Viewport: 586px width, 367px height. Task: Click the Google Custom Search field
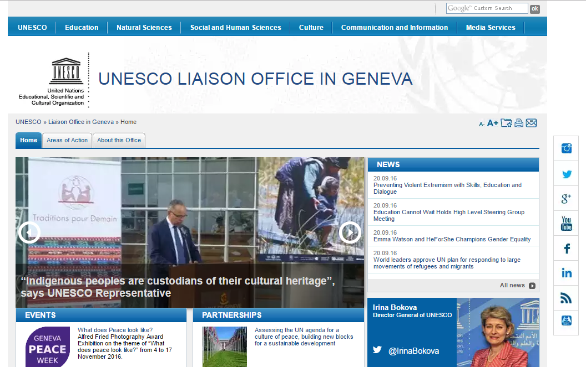pyautogui.click(x=487, y=8)
